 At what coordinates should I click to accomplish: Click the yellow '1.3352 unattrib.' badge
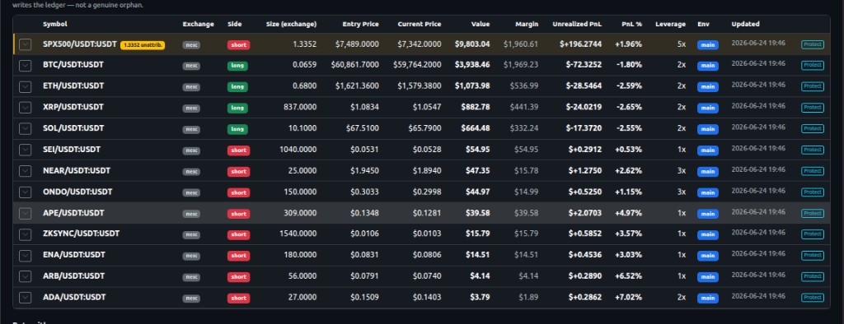143,45
